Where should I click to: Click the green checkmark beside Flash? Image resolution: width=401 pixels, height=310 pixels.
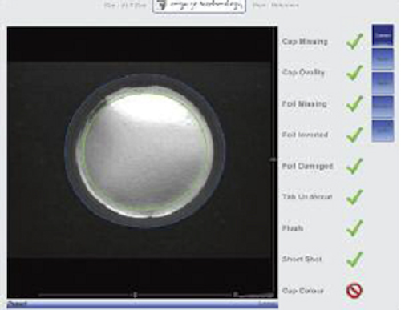click(x=354, y=228)
